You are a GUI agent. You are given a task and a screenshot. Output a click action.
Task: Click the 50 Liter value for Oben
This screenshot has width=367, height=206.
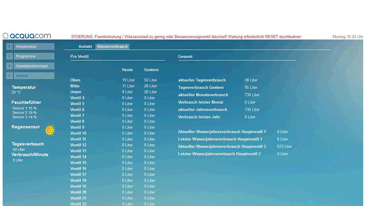151,80
